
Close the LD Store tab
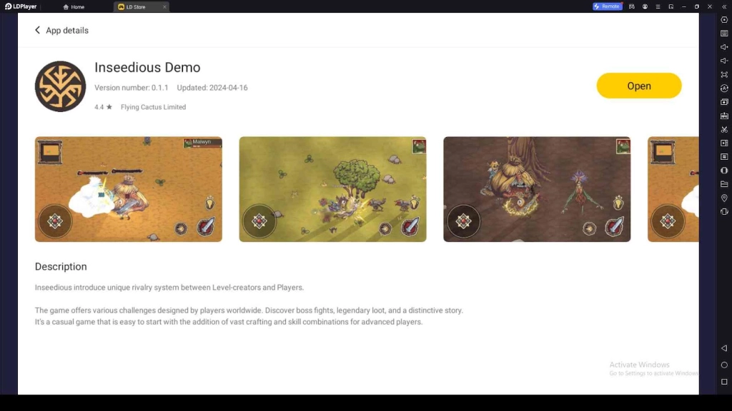coord(164,7)
